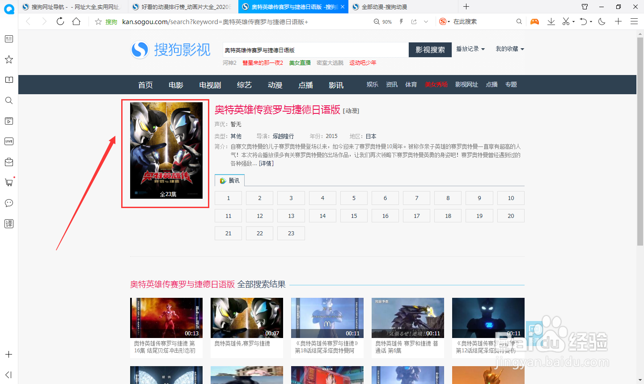Open the translate tool in the sidebar
The height and width of the screenshot is (384, 644).
8,224
